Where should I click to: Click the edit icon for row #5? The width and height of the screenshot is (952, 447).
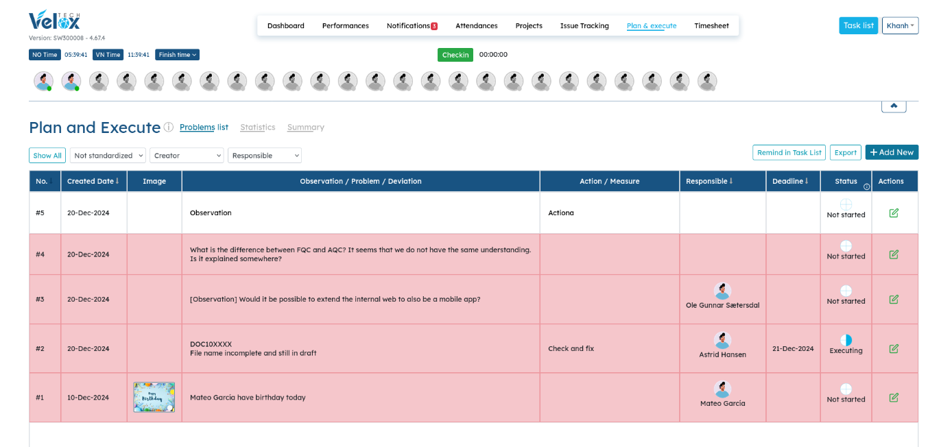[x=894, y=213]
